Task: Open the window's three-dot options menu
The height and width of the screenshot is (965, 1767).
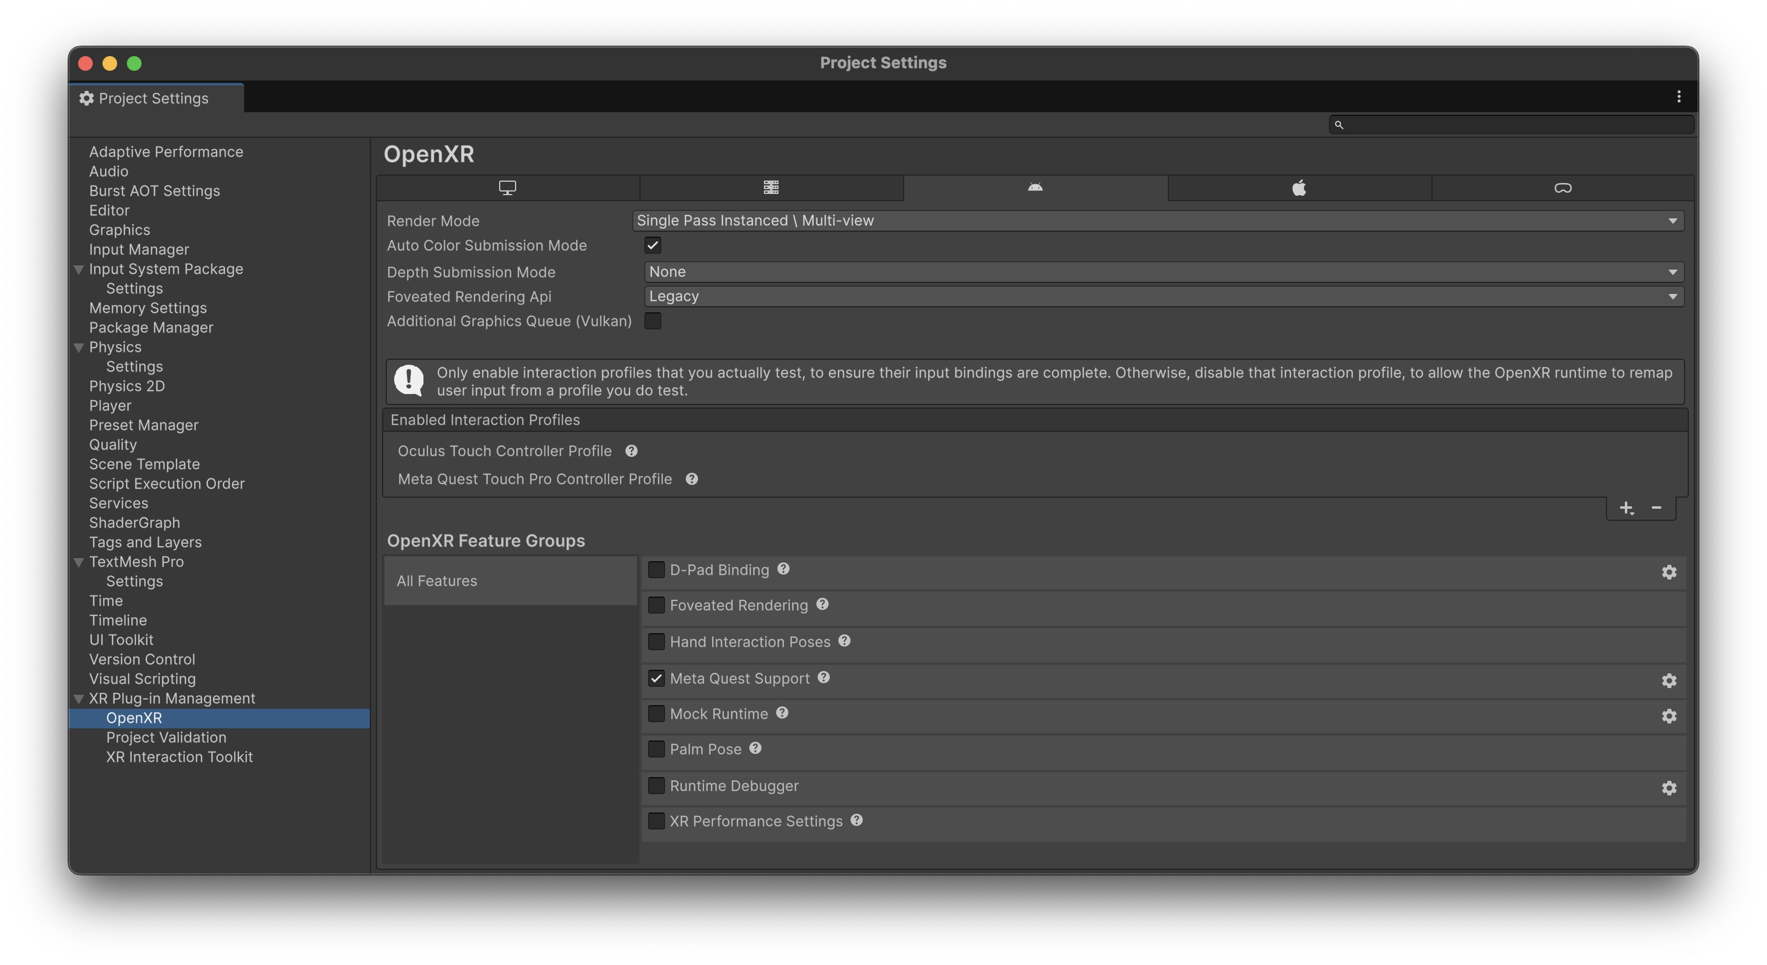Action: click(1678, 97)
